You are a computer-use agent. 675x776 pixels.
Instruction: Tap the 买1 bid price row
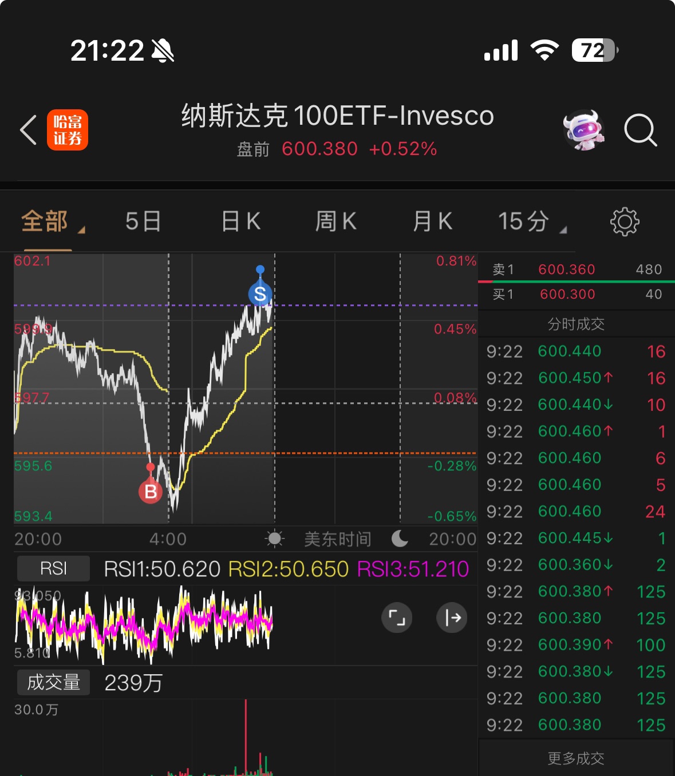(576, 294)
